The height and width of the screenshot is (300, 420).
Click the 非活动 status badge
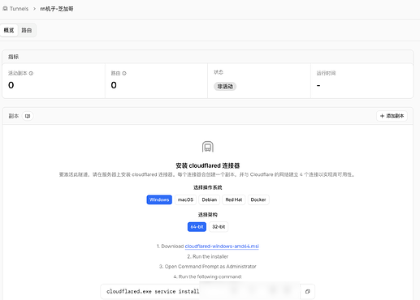coord(225,87)
